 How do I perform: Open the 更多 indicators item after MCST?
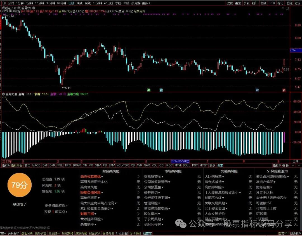pos(212,165)
